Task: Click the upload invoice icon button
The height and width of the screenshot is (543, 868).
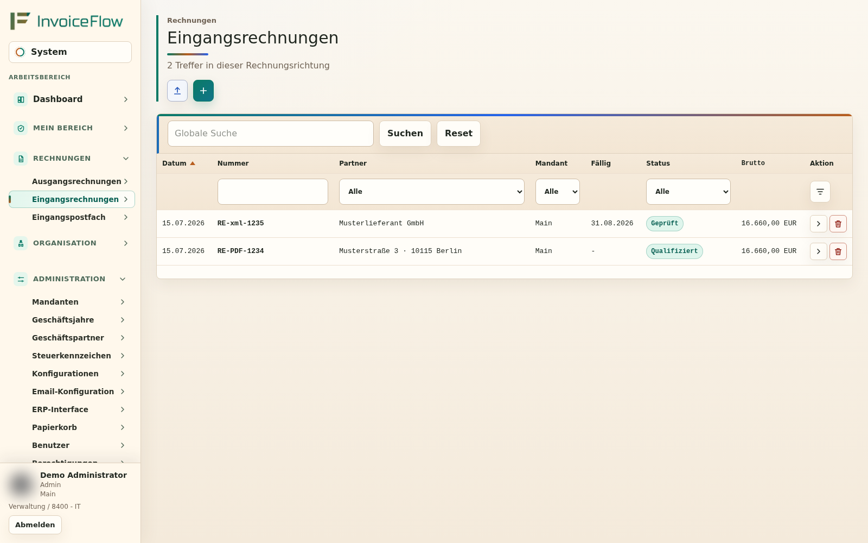Action: pyautogui.click(x=177, y=91)
